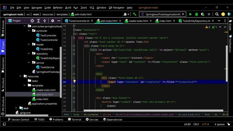Collapse all in Project panel

pyautogui.click(x=44, y=21)
